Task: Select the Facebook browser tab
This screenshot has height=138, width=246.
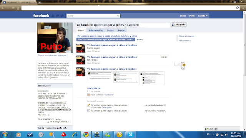Action: tap(19, 2)
